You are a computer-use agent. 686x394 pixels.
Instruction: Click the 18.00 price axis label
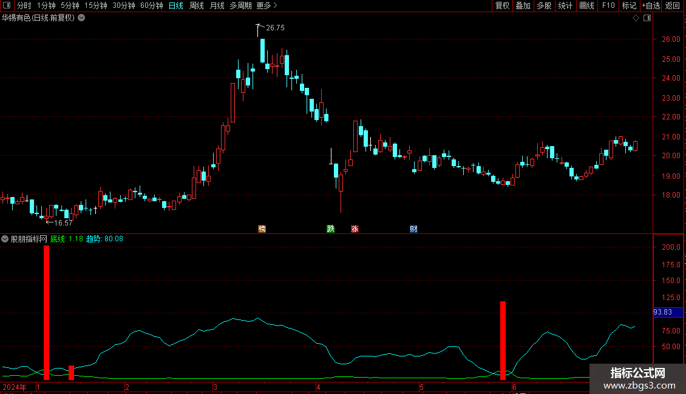click(671, 195)
